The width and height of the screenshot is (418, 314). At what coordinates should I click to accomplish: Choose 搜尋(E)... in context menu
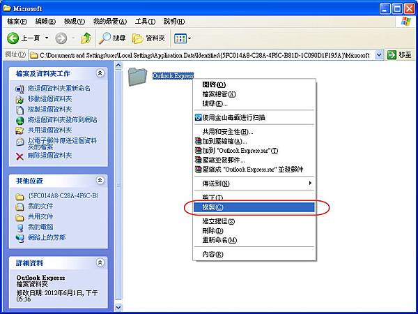[254, 103]
